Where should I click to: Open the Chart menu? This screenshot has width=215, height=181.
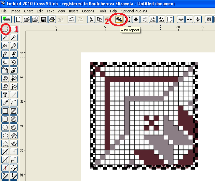point(28,11)
